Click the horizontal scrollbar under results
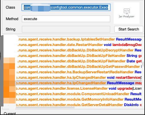The height and width of the screenshot is (115, 145). pos(45,108)
